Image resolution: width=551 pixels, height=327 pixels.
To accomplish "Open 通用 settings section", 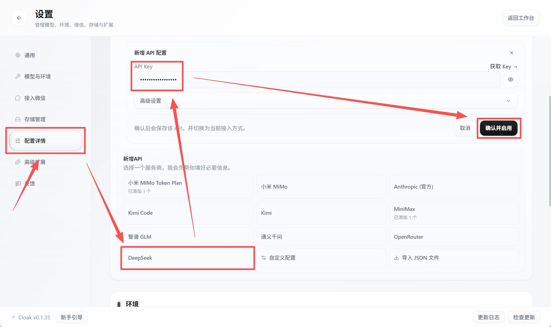I will 45,55.
